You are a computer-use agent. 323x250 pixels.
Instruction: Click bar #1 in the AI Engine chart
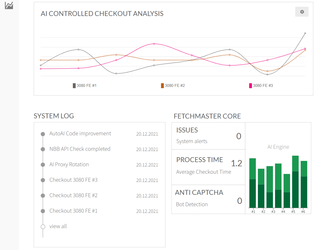pos(253,183)
